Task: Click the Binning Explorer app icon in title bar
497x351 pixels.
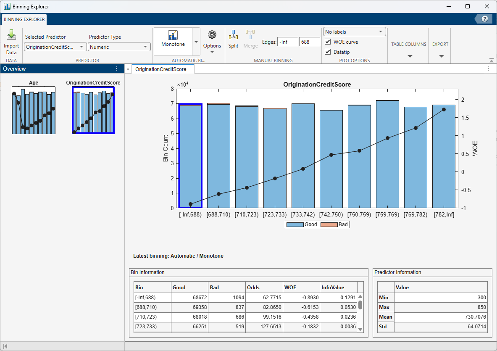Action: (x=7, y=6)
